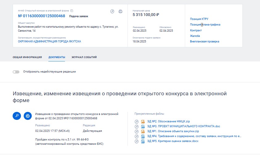Print the procurement card via printer icon
This screenshot has width=260, height=158.
tap(120, 11)
